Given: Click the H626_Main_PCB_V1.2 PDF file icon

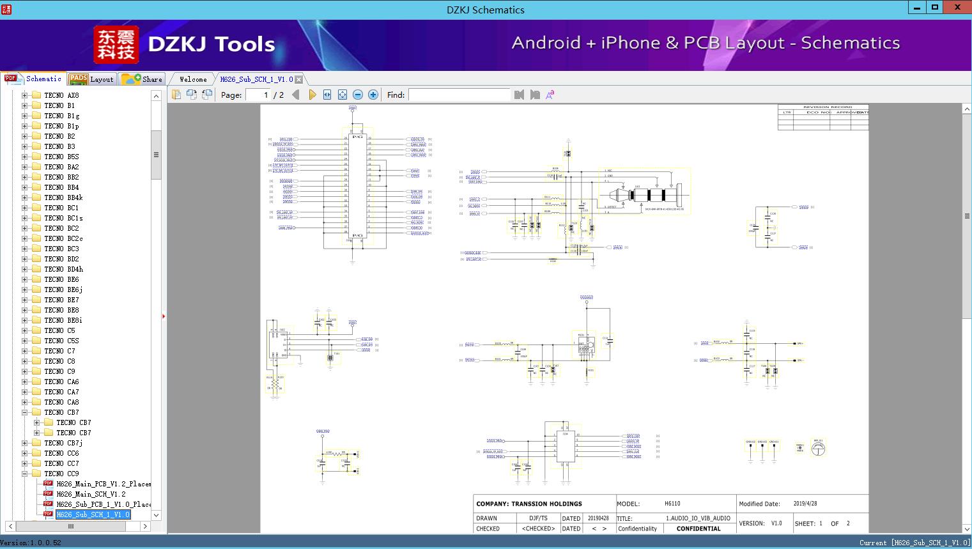Looking at the screenshot, I should 48,483.
